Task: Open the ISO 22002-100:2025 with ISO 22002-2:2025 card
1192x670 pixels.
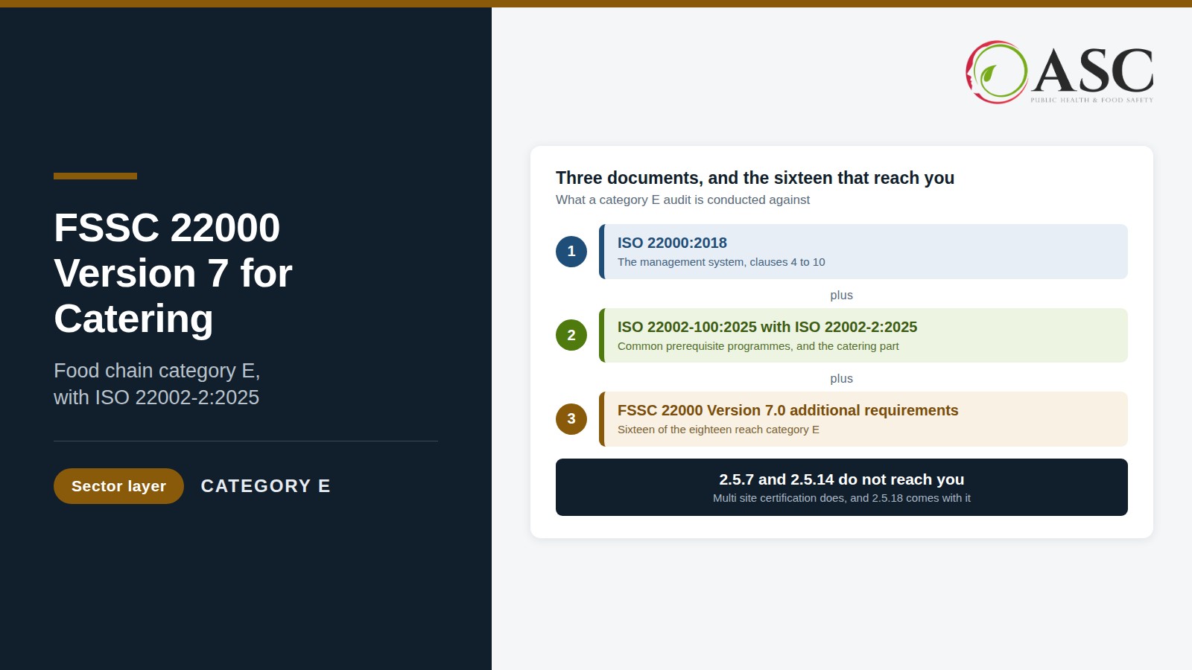Action: [863, 335]
